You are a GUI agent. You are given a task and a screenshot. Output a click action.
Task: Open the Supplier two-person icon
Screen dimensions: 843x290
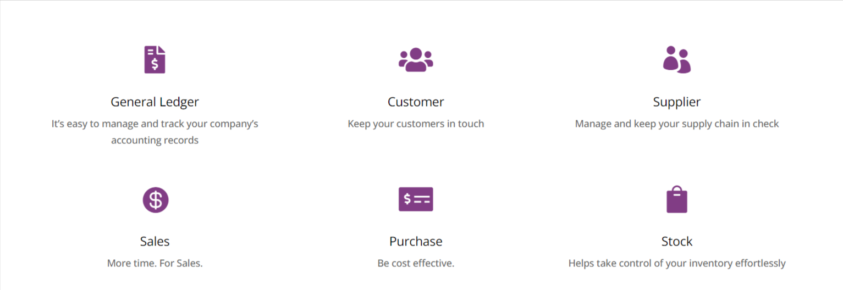click(676, 59)
